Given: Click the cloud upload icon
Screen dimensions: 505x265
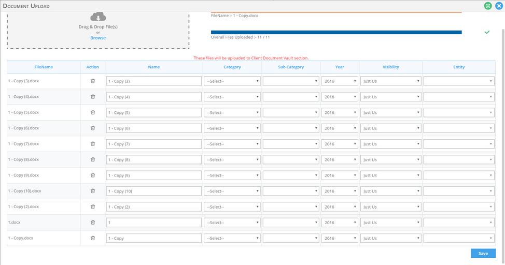Looking at the screenshot, I should pyautogui.click(x=98, y=18).
